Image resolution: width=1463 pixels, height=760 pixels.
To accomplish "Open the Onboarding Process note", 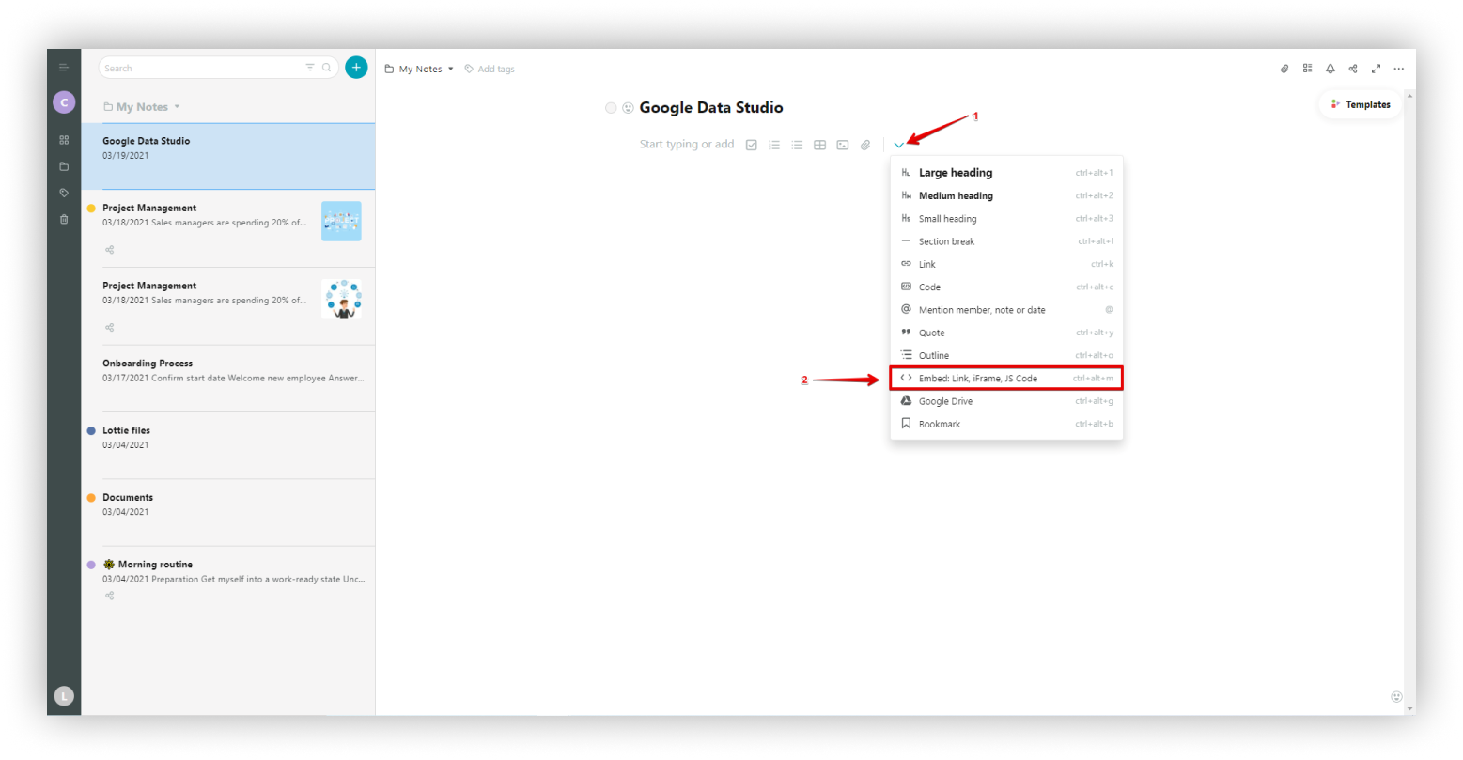I will [228, 379].
